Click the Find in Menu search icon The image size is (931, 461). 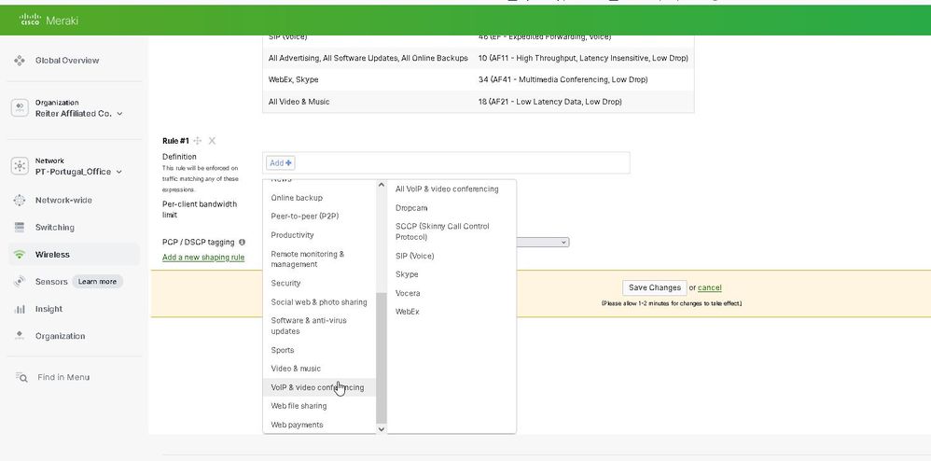[21, 377]
